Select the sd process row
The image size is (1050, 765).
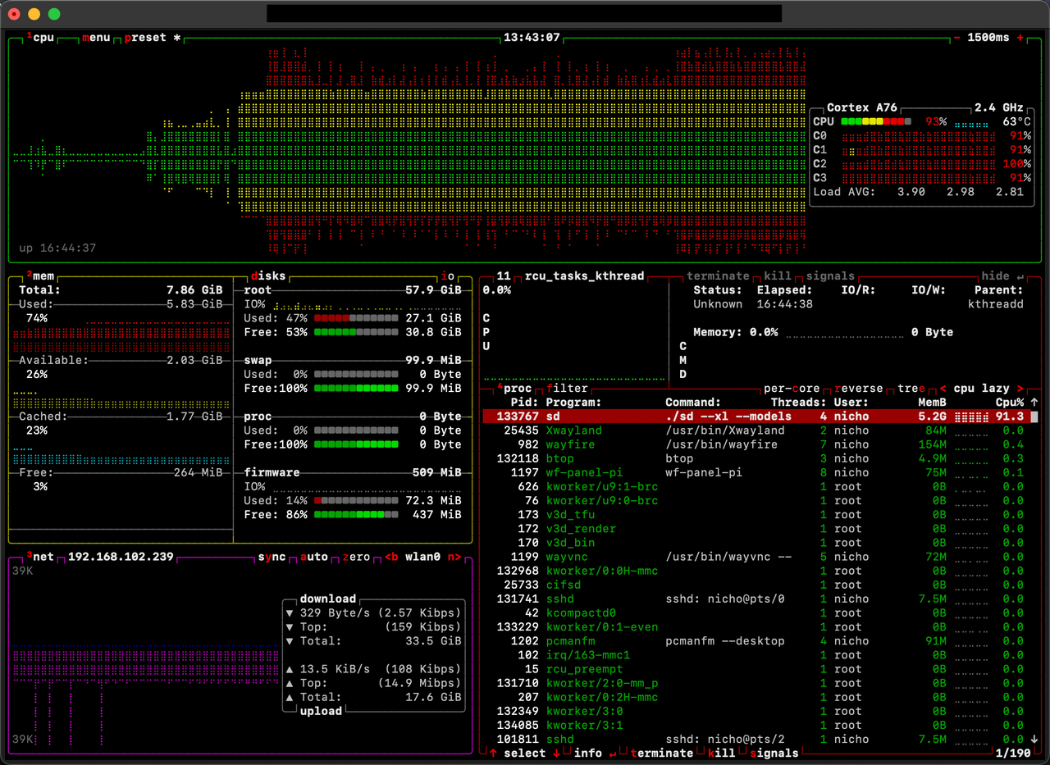[x=756, y=417]
